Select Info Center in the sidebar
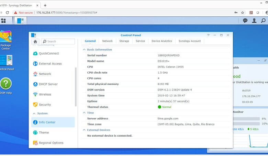 (53, 122)
